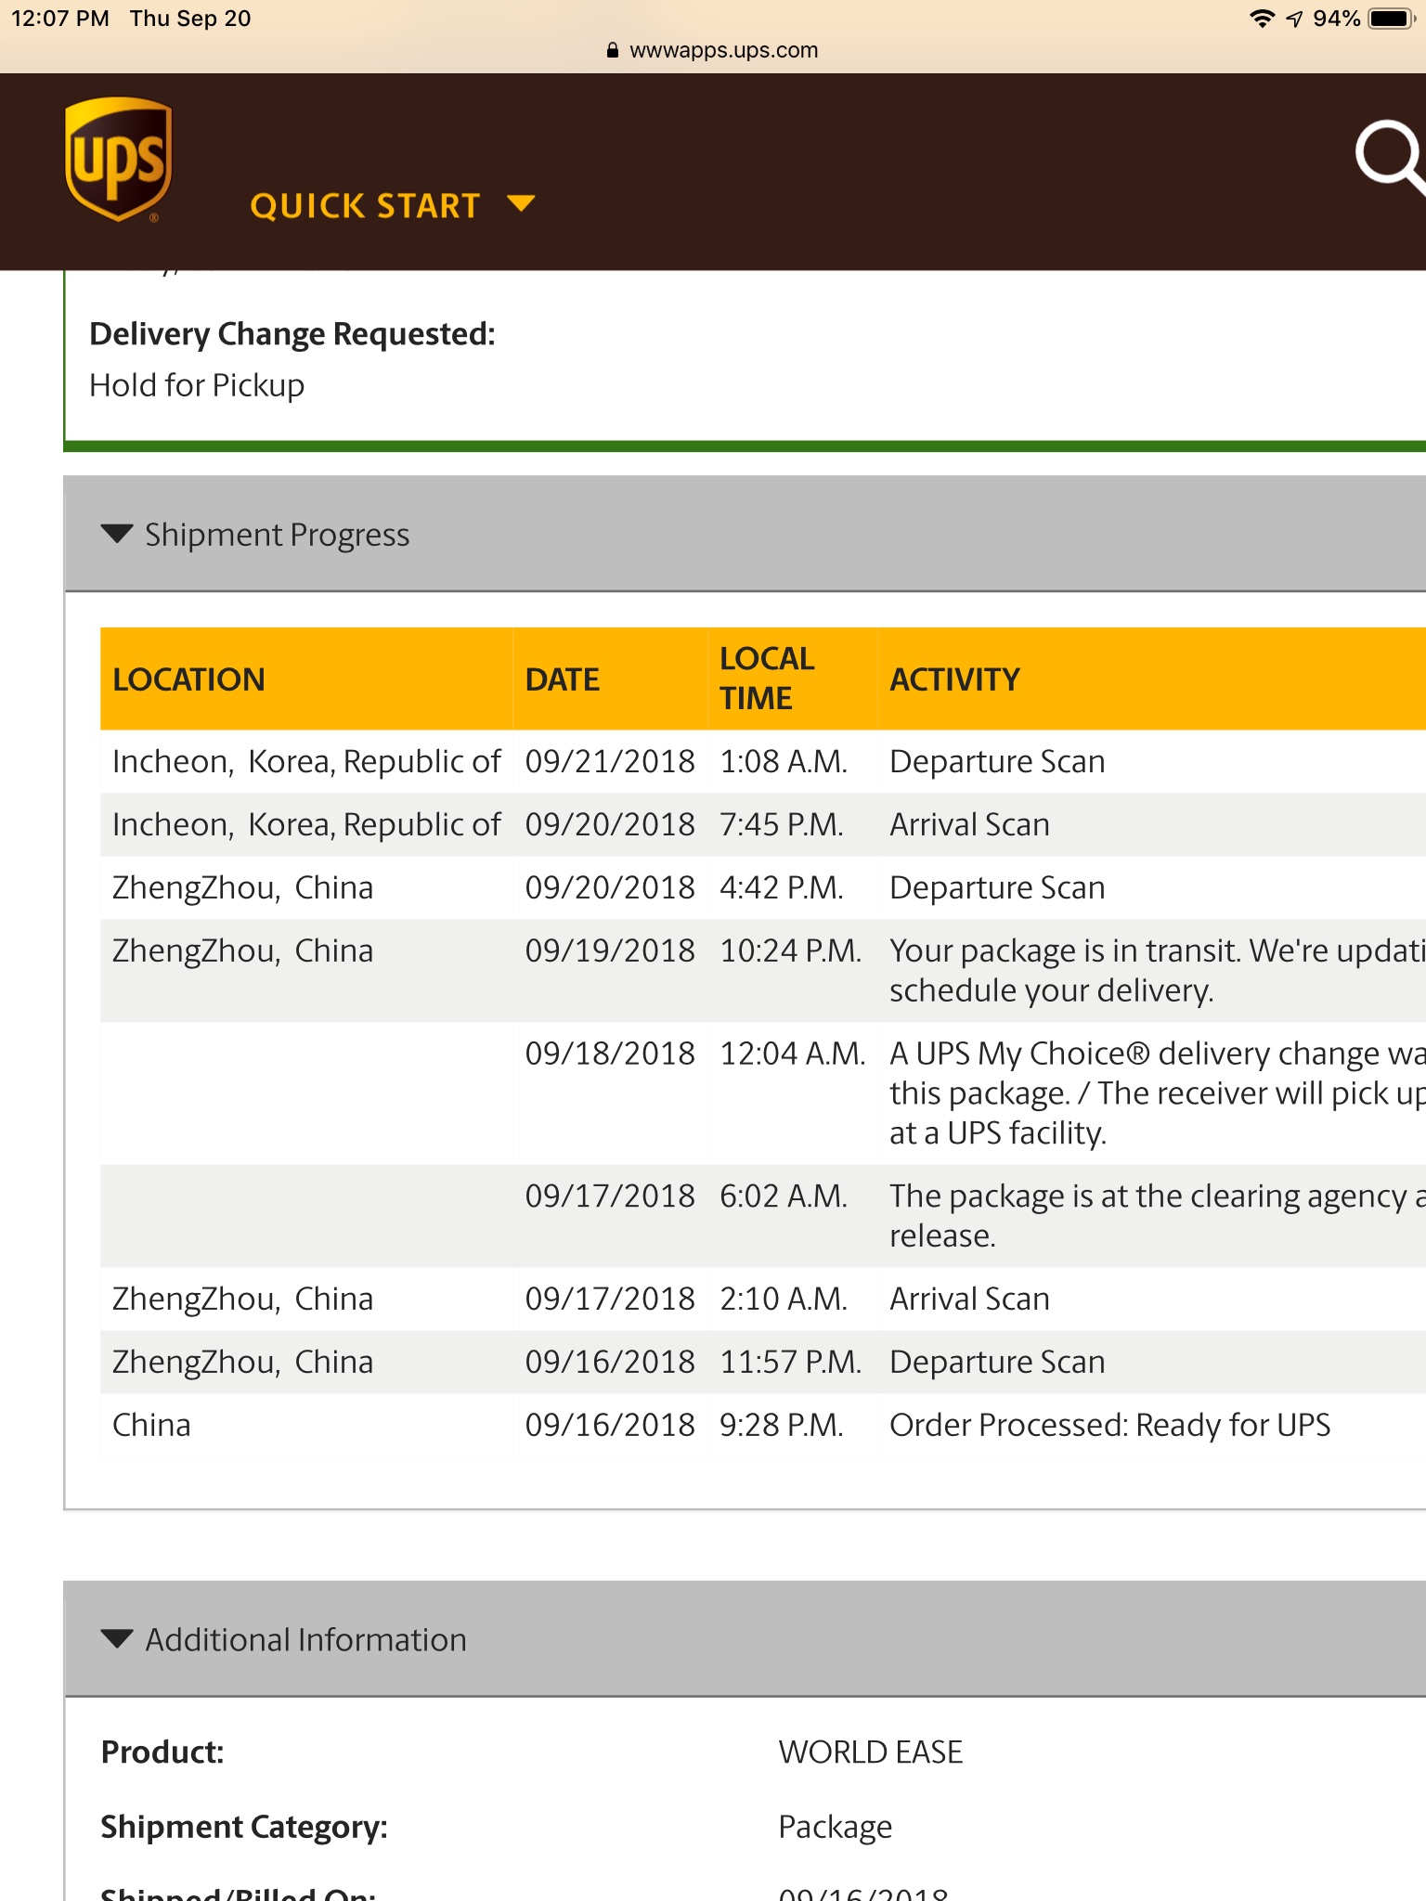The image size is (1426, 1901).
Task: Tap the Shipment Progress heading text
Action: click(277, 535)
